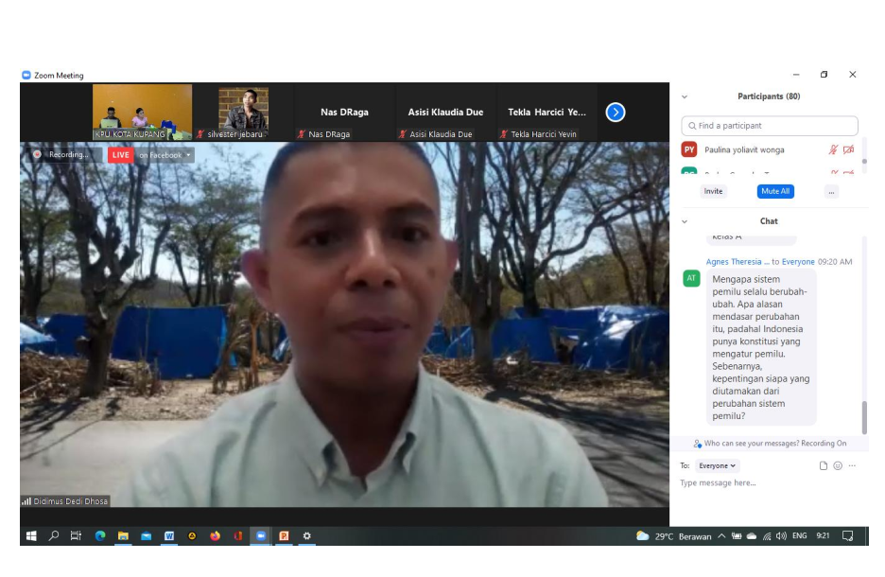The image size is (885, 577).
Task: Open participants more options '...' menu
Action: point(831,191)
